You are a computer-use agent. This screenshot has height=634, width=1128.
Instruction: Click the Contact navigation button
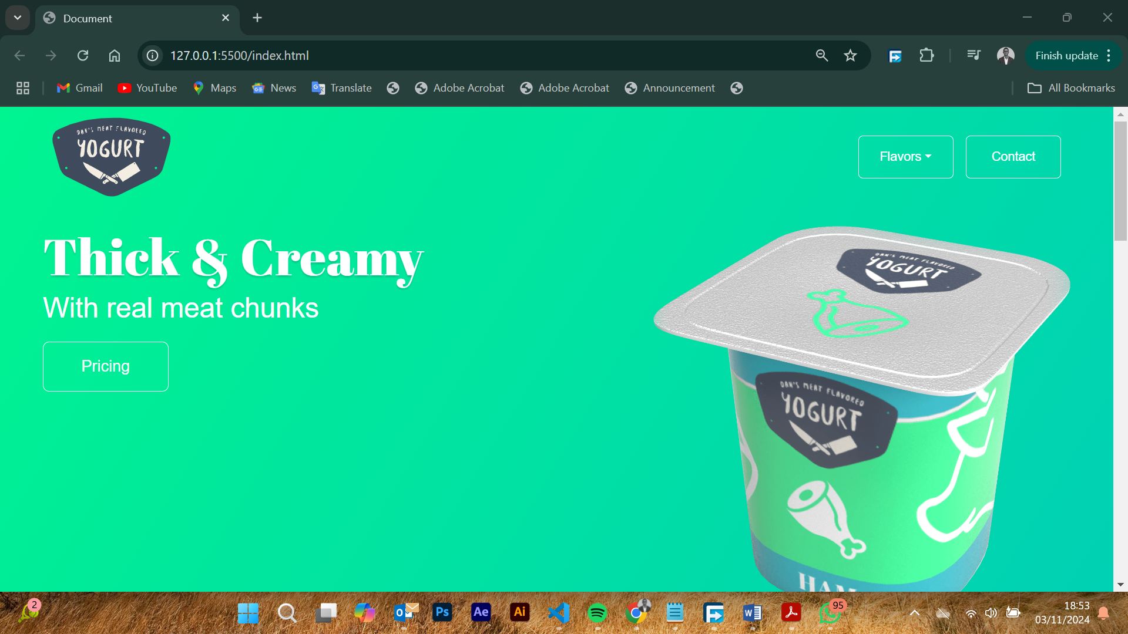click(1013, 157)
